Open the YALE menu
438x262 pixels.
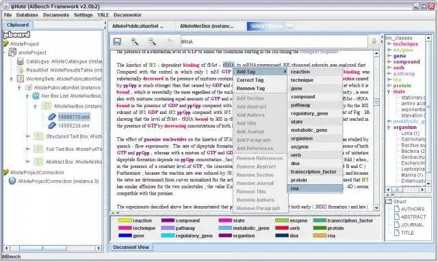click(103, 15)
